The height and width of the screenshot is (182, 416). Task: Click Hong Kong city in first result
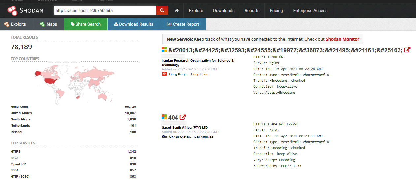pos(200,74)
